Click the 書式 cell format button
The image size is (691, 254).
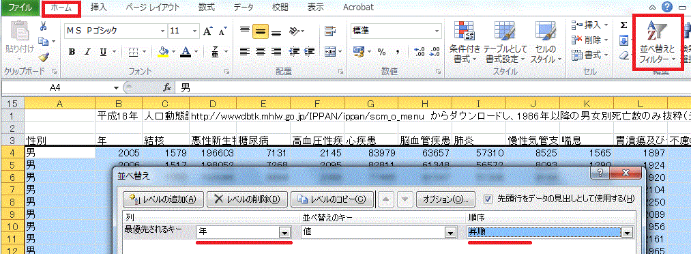point(589,55)
